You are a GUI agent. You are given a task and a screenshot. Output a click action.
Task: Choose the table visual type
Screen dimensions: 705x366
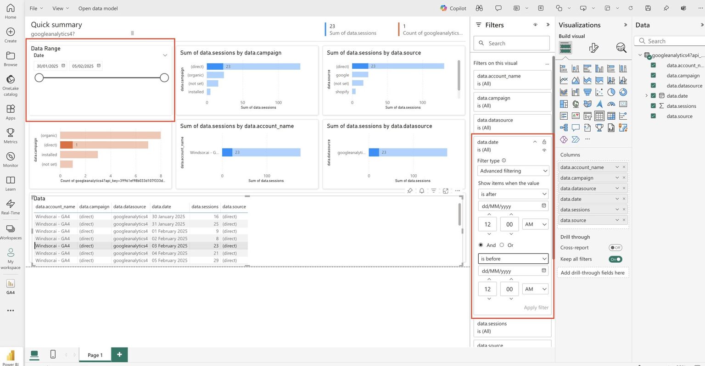(599, 116)
